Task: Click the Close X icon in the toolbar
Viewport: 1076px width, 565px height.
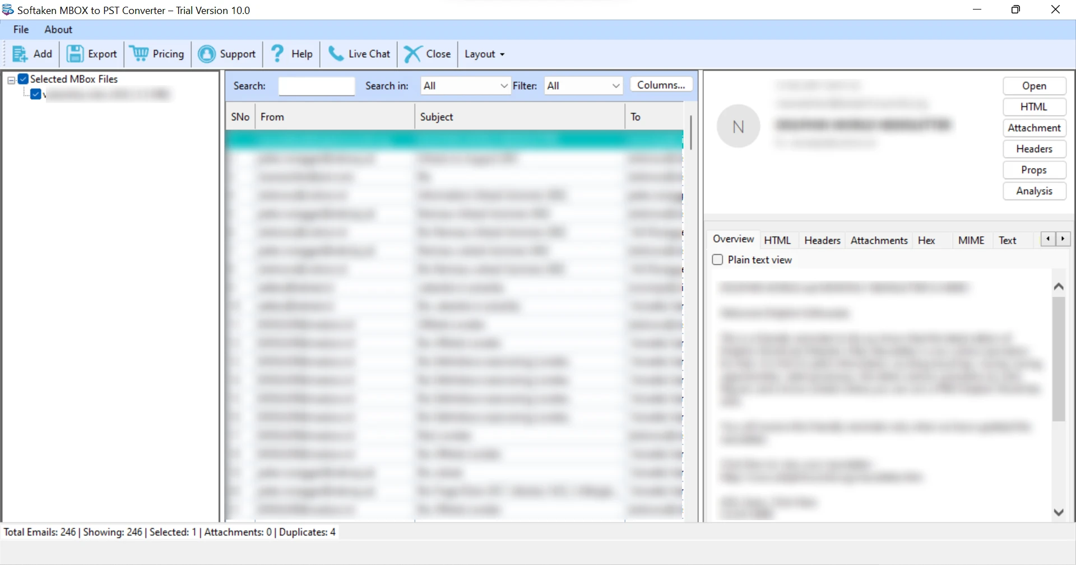Action: pyautogui.click(x=412, y=54)
